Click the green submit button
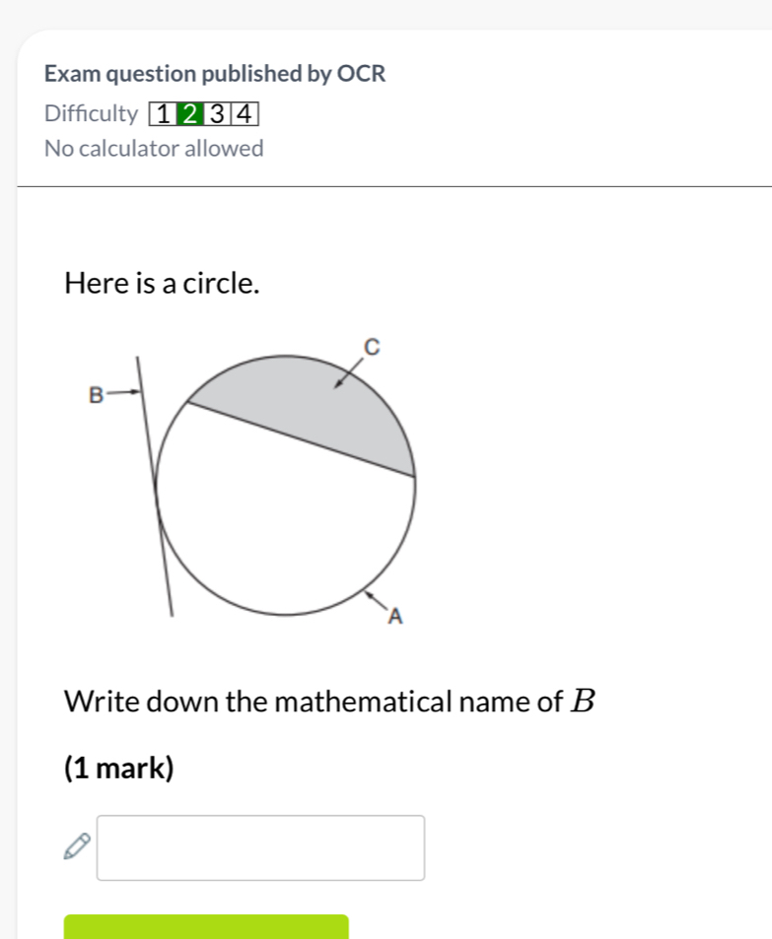Image resolution: width=772 pixels, height=939 pixels. [x=206, y=926]
